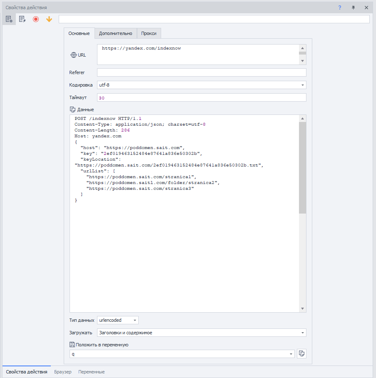This screenshot has height=378, width=376.
Task: Expand the Кодировка utf-8 dropdown
Action: click(x=302, y=85)
